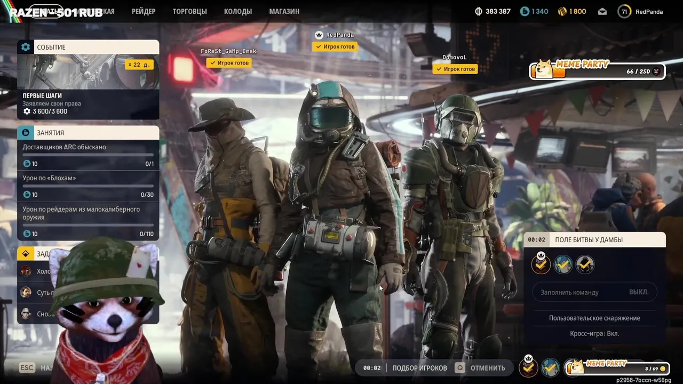
Task: Click progress bar under Урон по «Блохам»
Action: [88, 186]
